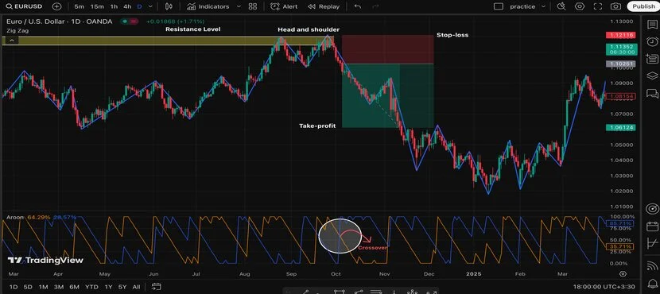This screenshot has width=660, height=294.
Task: Expand the timeframe interval dropdown
Action: point(151,6)
